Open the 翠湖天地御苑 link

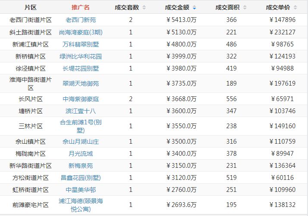[81, 83]
